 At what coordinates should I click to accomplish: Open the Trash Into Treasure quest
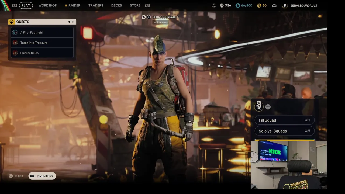(x=42, y=43)
